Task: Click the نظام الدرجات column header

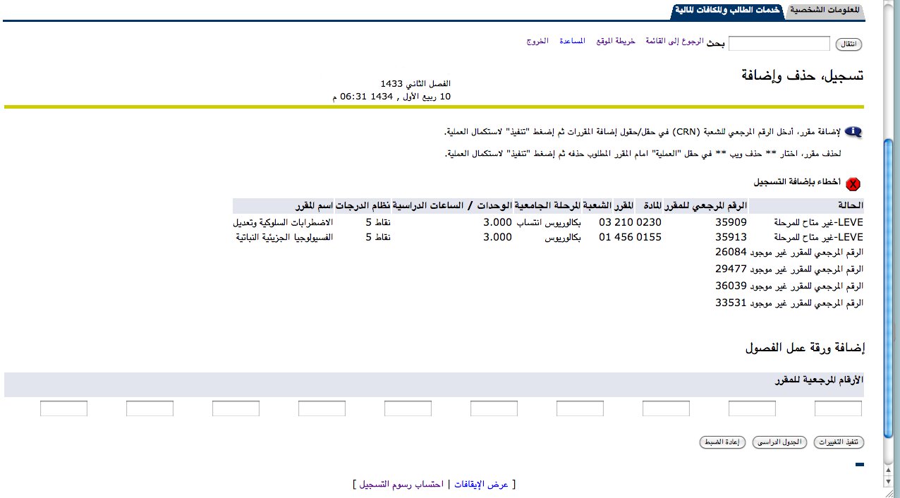Action: pos(363,205)
